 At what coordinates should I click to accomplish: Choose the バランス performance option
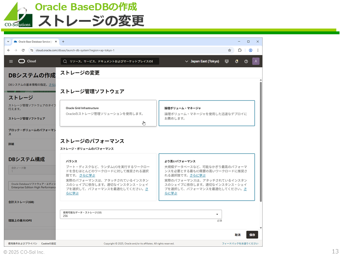click(108, 177)
